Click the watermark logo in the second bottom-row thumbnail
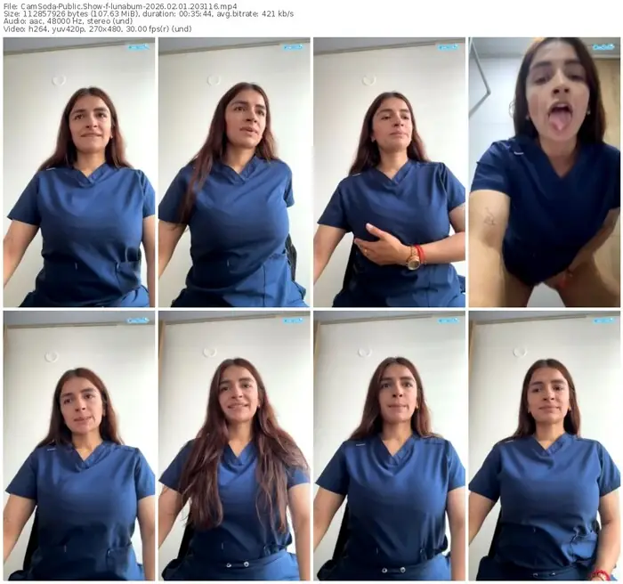Image resolution: width=623 pixels, height=584 pixels. (292, 320)
